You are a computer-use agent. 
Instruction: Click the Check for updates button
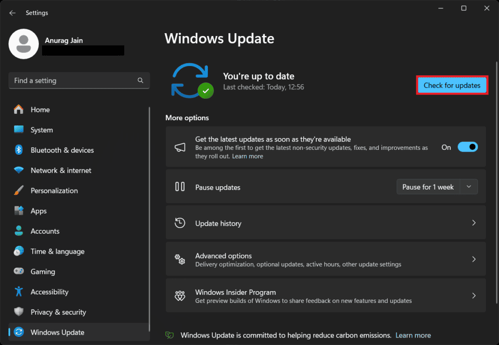(x=451, y=85)
